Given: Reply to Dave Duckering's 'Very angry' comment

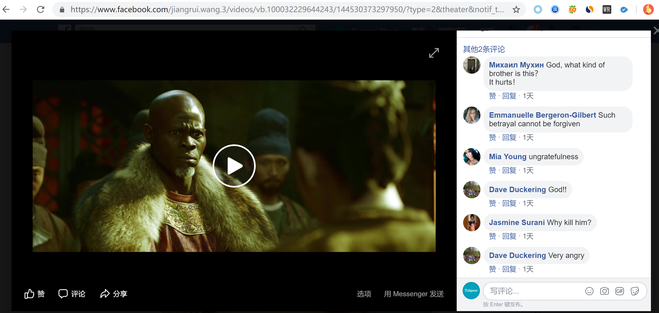Looking at the screenshot, I should (509, 269).
